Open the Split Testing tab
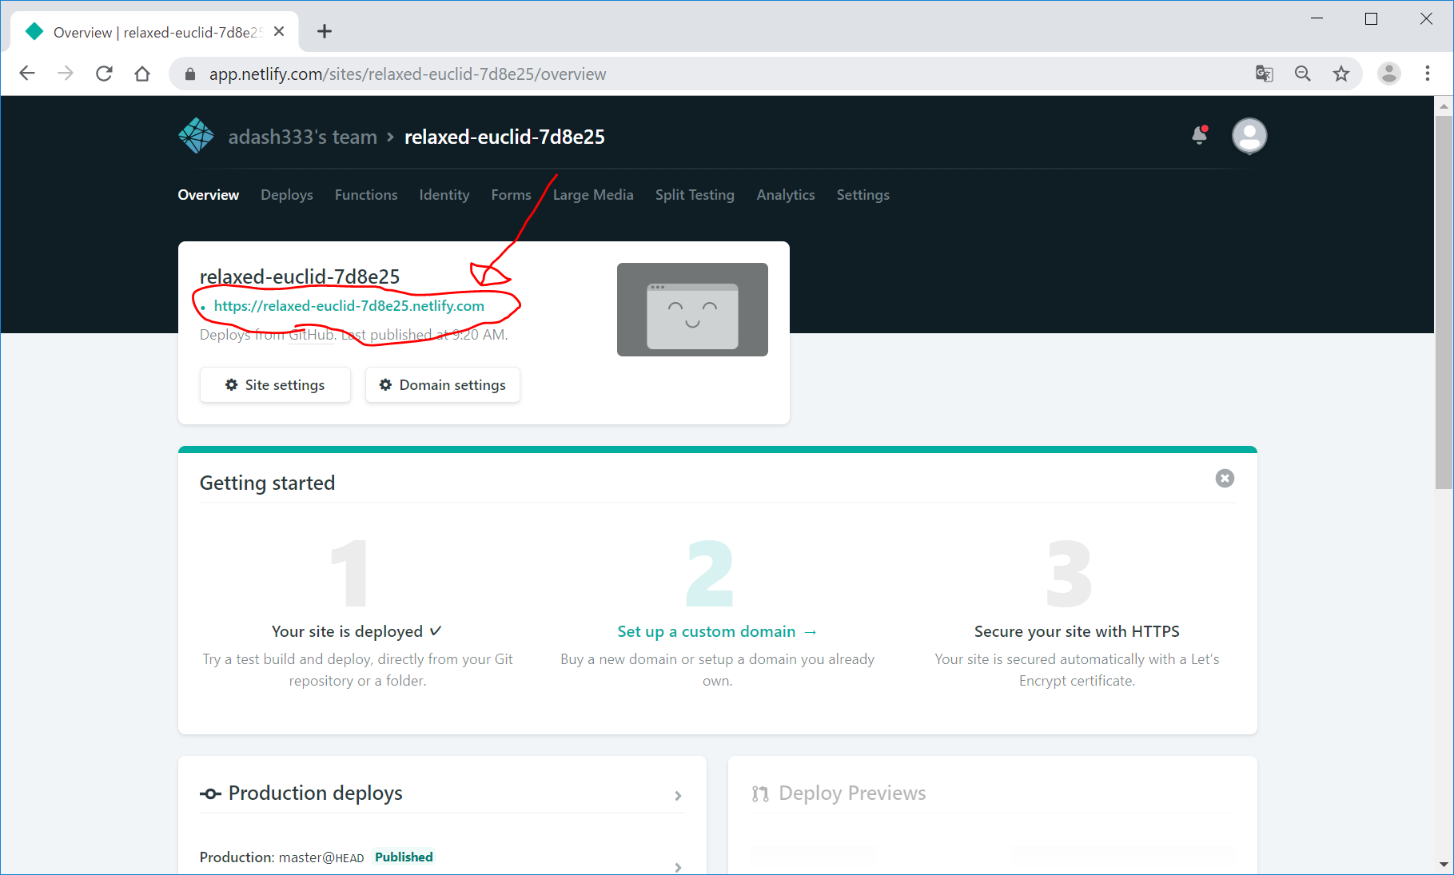This screenshot has height=875, width=1454. (x=694, y=195)
